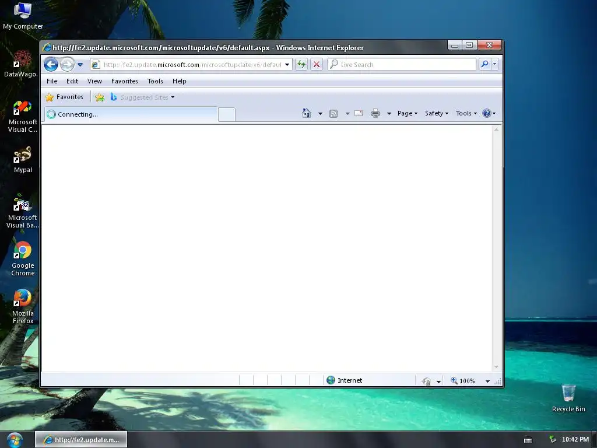The width and height of the screenshot is (597, 448).
Task: Close the Internet Explorer window
Action: pos(489,45)
